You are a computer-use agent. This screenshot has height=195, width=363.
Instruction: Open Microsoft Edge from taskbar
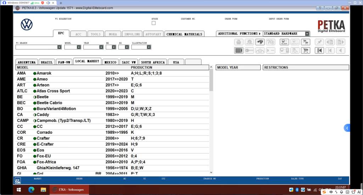coord(31,190)
